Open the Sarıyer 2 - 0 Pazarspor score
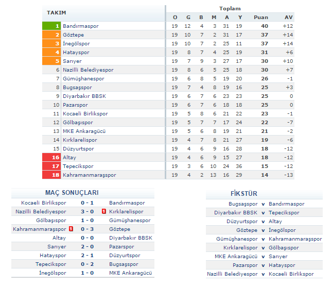332x286 pixels. pos(88,247)
